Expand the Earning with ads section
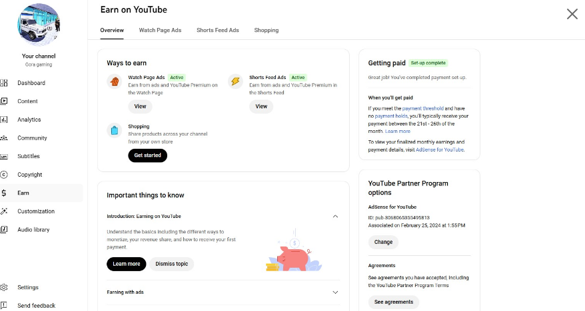 click(335, 292)
